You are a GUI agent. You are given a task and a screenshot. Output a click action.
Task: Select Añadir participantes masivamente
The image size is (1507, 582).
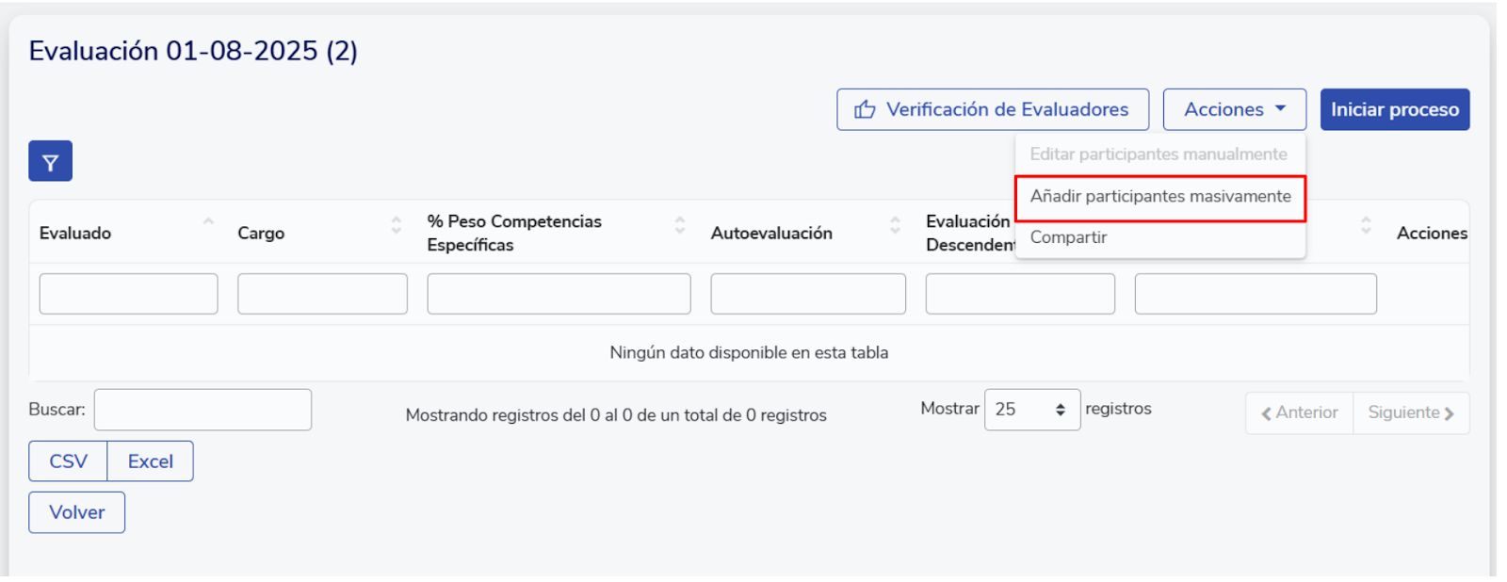(x=1159, y=197)
